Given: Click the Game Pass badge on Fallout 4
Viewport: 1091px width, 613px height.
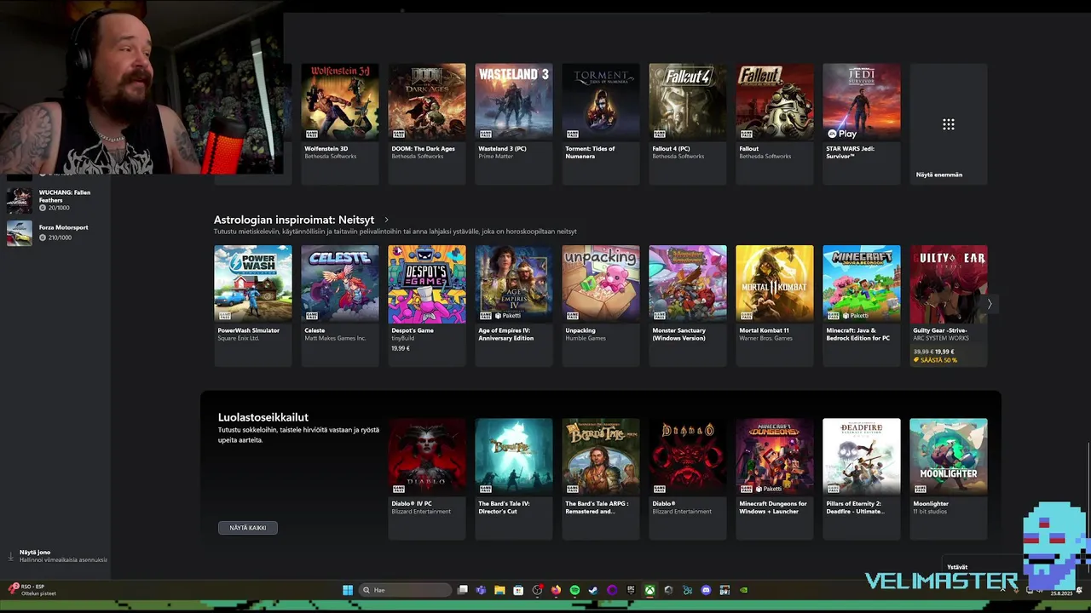Looking at the screenshot, I should click(x=659, y=134).
